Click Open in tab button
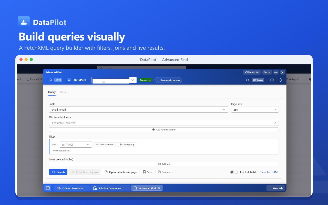Image resolution: width=328 pixels, height=205 pixels. tap(252, 72)
